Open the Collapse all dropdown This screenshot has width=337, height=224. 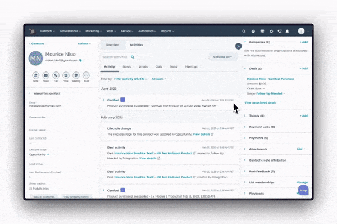[222, 57]
